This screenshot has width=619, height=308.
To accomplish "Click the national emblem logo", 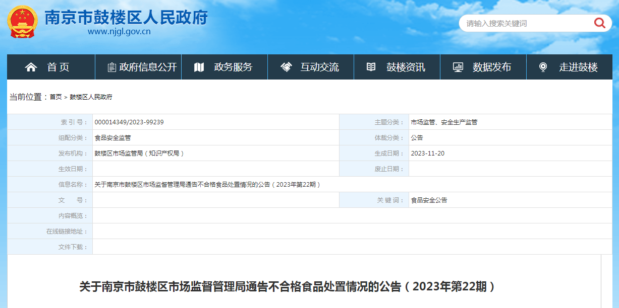I will click(x=22, y=22).
